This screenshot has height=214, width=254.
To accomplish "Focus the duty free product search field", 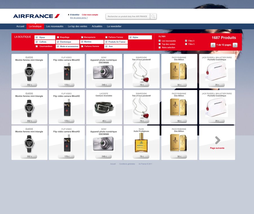I will (x=128, y=16).
